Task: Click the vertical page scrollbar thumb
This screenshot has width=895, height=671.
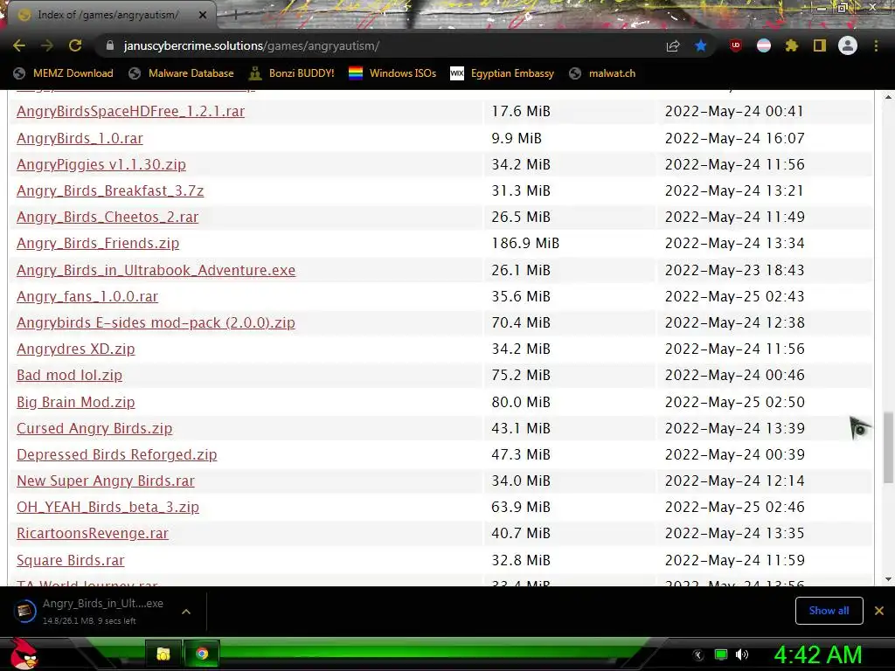Action: coord(888,448)
